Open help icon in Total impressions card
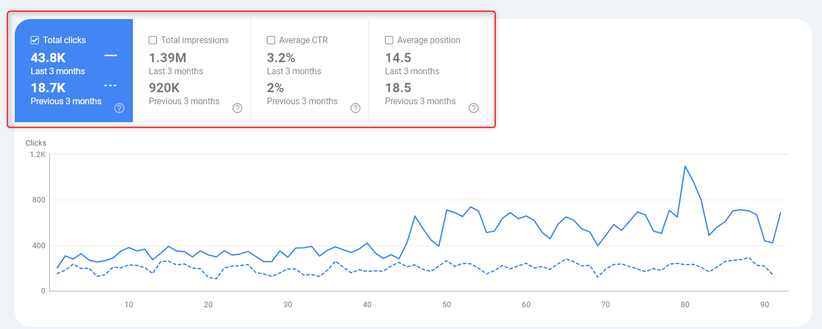This screenshot has width=822, height=329. coord(237,108)
